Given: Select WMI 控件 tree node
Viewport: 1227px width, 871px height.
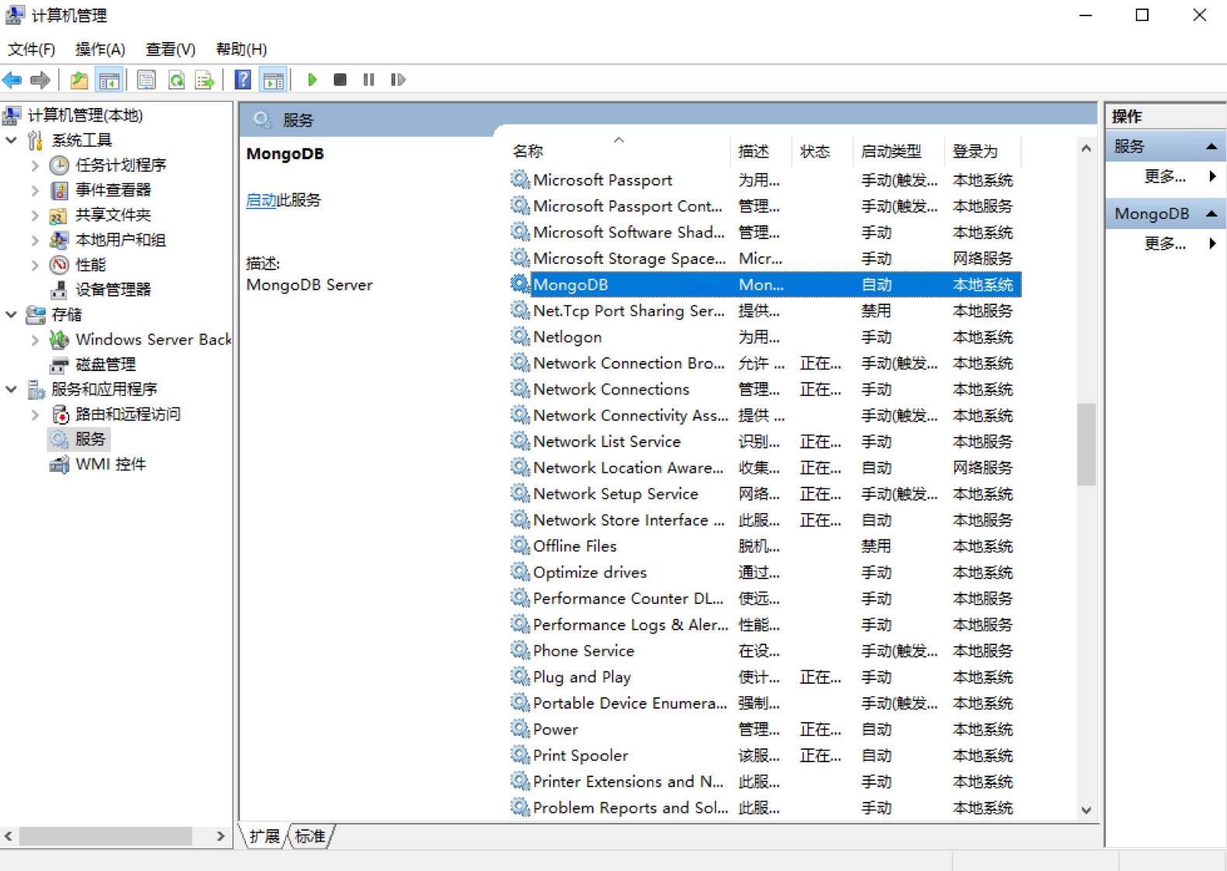Looking at the screenshot, I should pos(110,463).
